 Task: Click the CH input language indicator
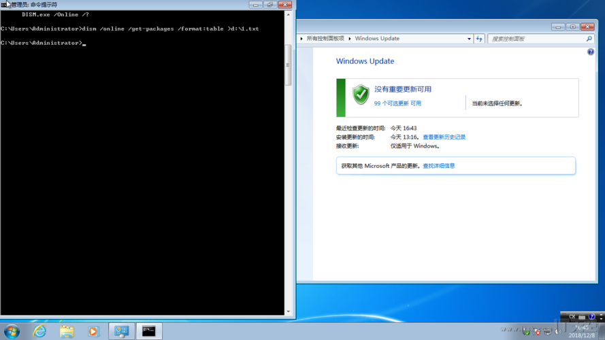(572, 316)
